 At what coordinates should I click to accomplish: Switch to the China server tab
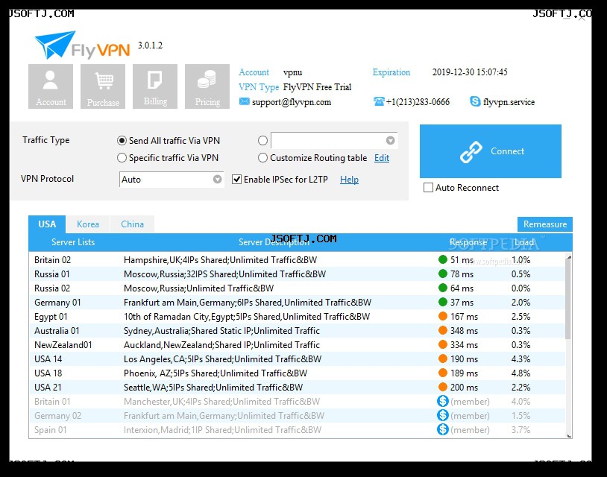coord(133,224)
